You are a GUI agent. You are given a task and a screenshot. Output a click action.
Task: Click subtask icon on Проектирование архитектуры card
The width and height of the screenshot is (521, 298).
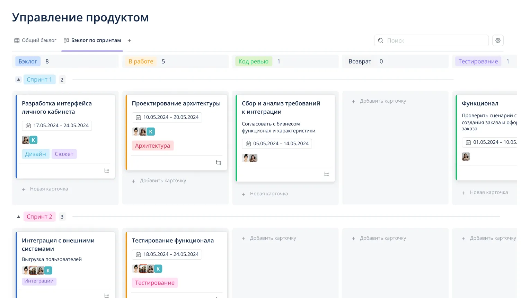pos(219,162)
